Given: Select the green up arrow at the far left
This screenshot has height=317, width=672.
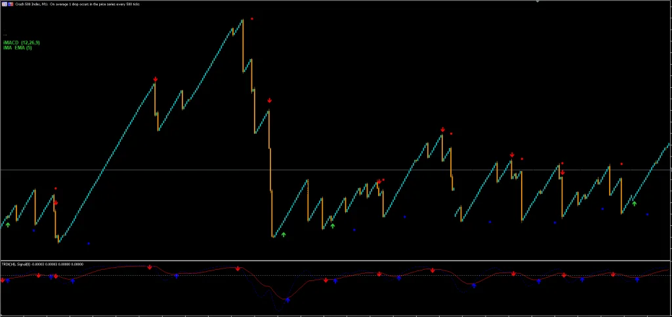Looking at the screenshot, I should [x=8, y=225].
